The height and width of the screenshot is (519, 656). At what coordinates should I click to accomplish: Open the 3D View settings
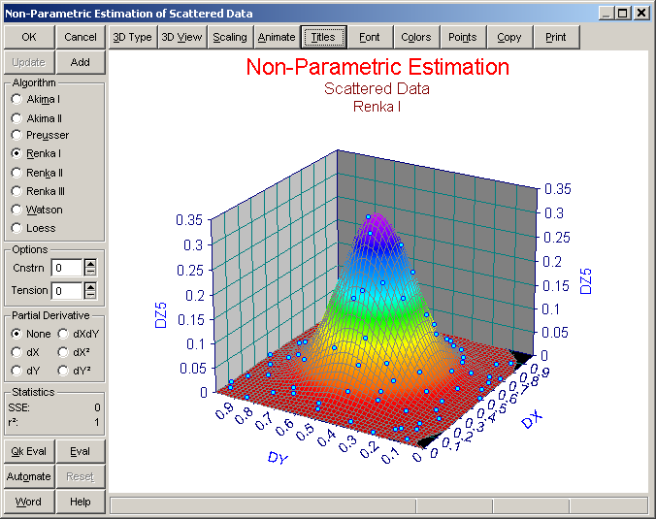click(x=181, y=37)
